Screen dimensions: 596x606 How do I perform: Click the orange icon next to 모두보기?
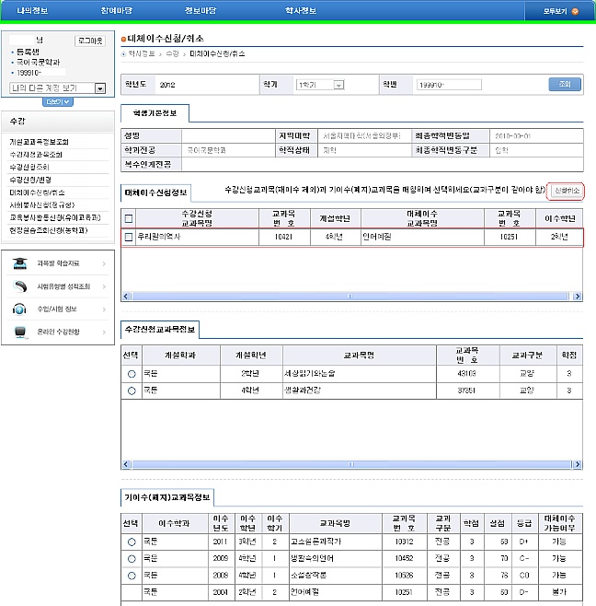(x=575, y=11)
